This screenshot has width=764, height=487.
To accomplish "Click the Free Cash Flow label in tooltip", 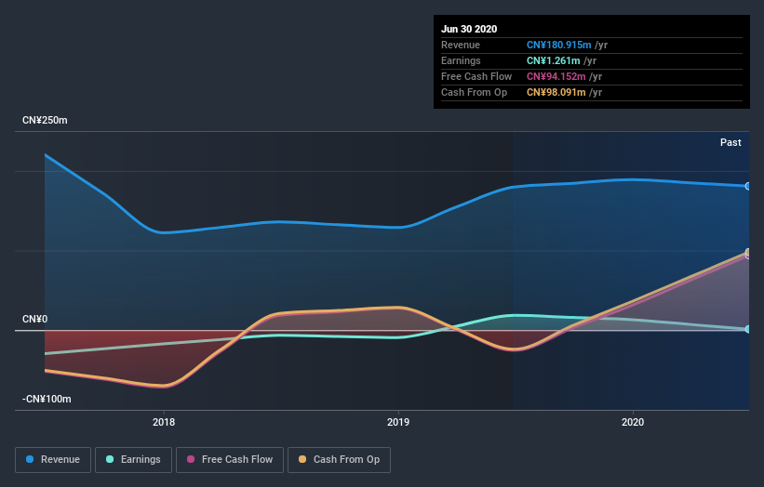I will (x=476, y=76).
